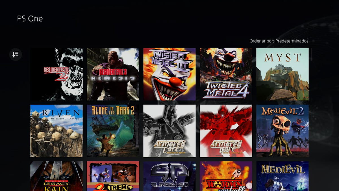The width and height of the screenshot is (339, 191).
Task: Select the Myst game cover
Action: pos(282,74)
